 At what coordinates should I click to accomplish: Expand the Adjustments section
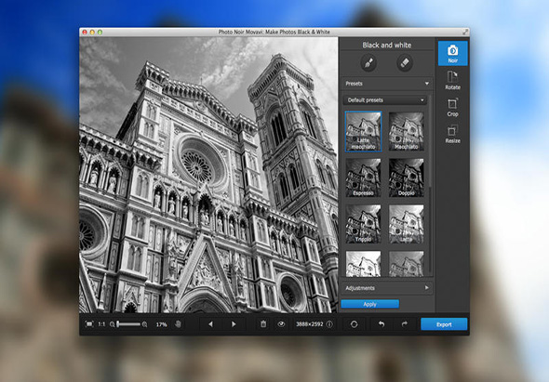click(x=387, y=288)
